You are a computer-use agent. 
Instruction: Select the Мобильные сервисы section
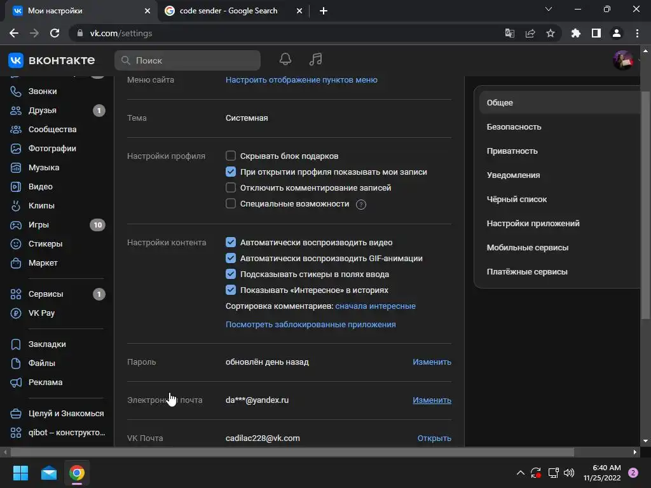tap(559, 248)
